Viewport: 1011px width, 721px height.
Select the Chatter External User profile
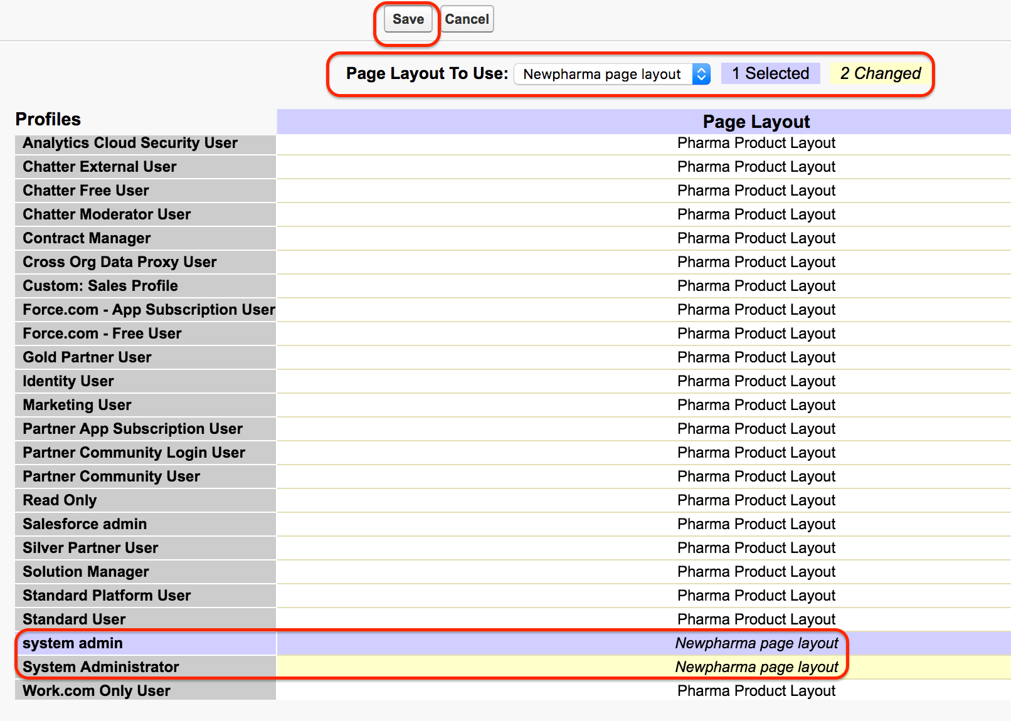coord(99,167)
